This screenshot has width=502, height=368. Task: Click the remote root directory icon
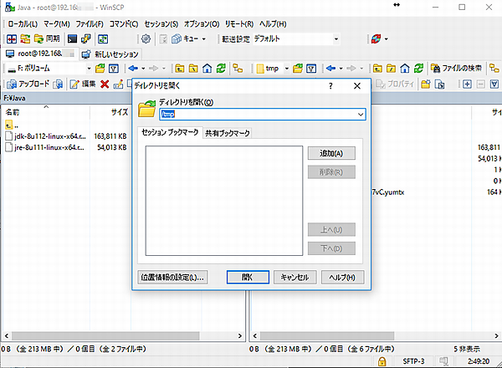coord(392,68)
